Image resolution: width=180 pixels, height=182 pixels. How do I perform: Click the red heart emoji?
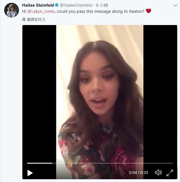[148, 11]
